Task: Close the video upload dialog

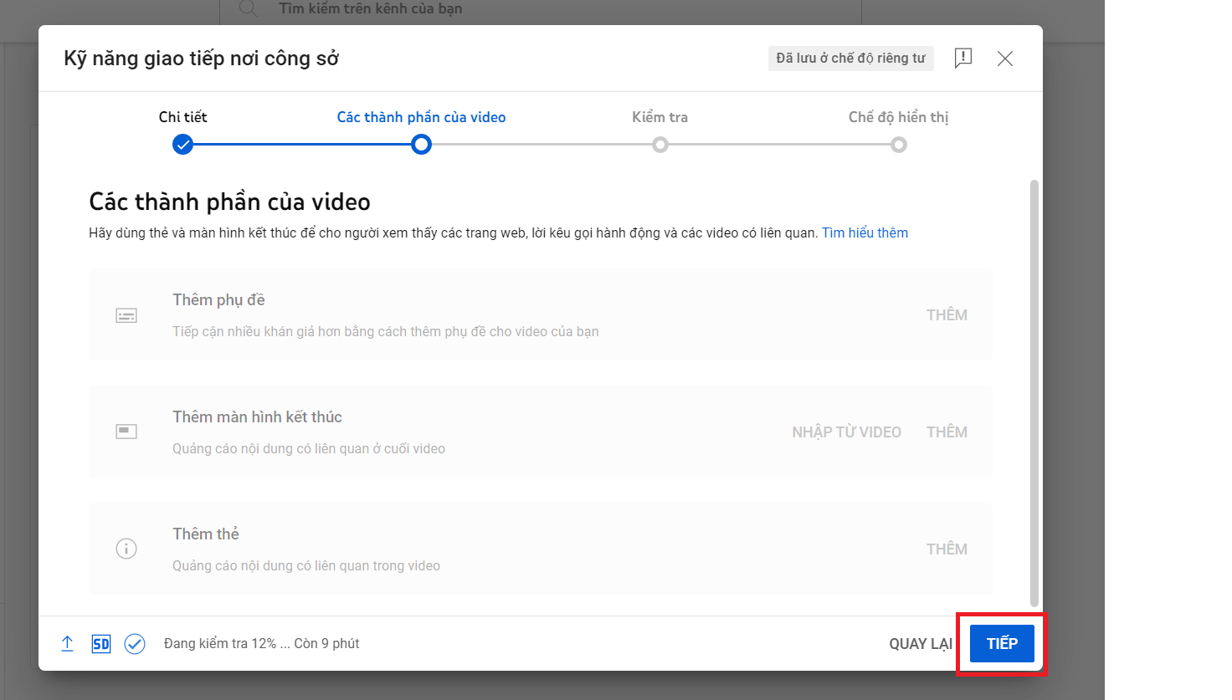Action: [x=1005, y=58]
